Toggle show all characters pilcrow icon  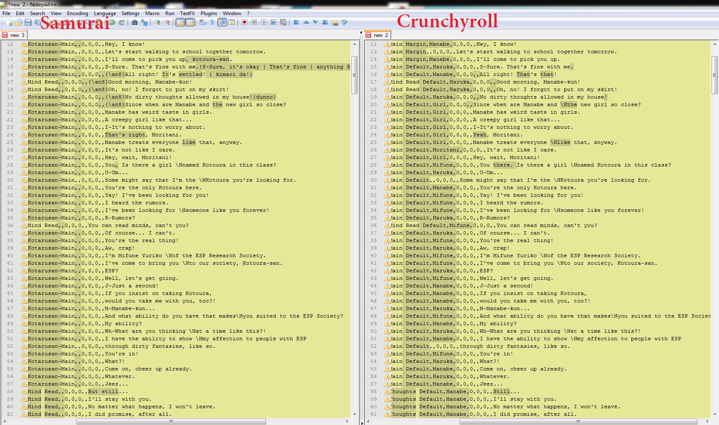(212, 22)
